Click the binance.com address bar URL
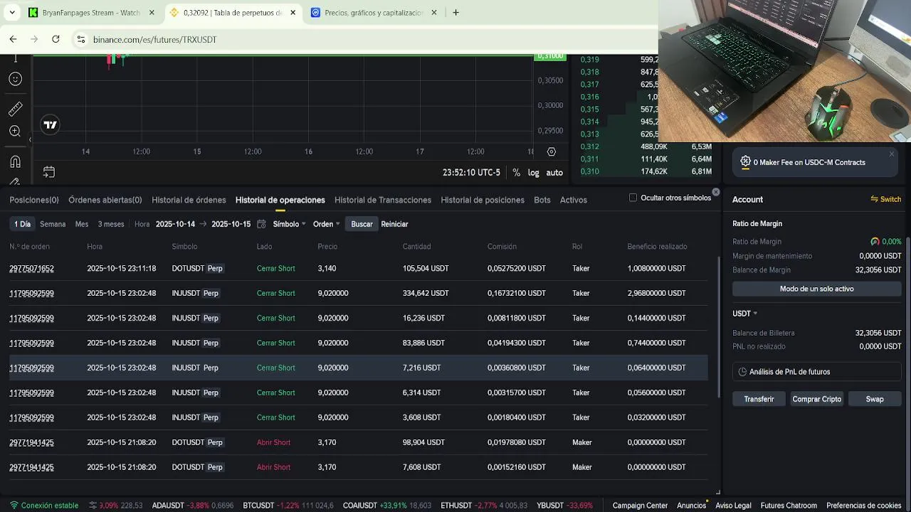The width and height of the screenshot is (911, 512). coord(155,40)
